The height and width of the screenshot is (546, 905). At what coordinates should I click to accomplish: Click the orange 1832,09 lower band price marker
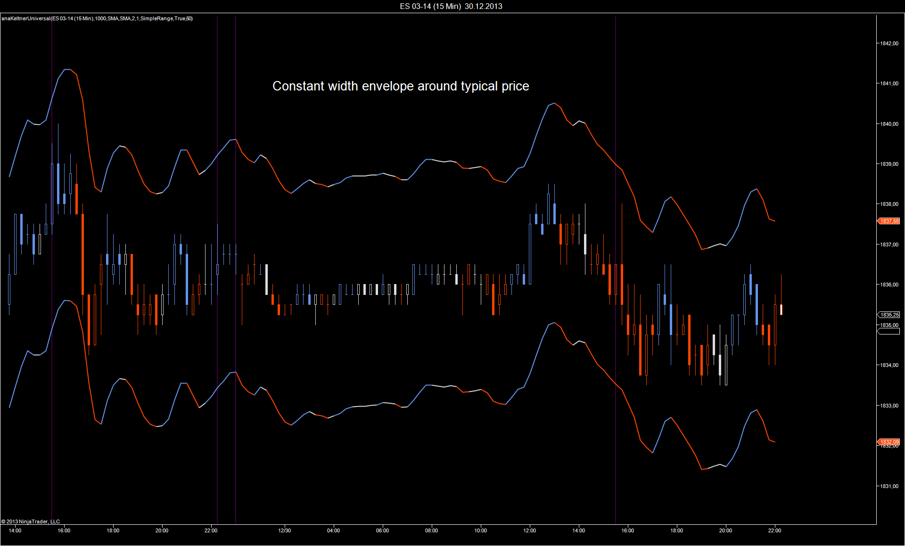point(889,442)
